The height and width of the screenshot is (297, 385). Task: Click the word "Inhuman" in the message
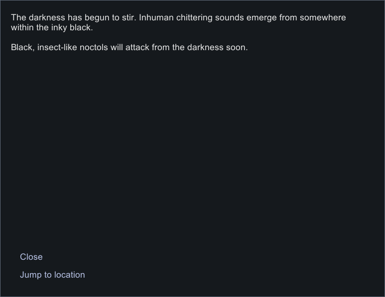point(156,18)
